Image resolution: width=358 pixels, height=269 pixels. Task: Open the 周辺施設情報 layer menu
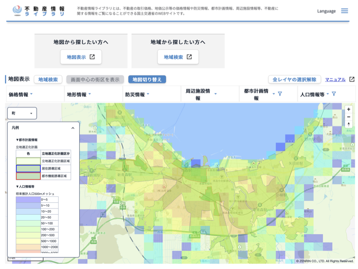[x=200, y=95]
